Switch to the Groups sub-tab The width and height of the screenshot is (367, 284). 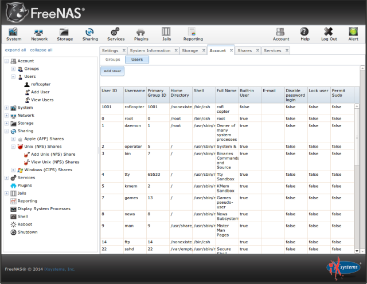tap(112, 60)
